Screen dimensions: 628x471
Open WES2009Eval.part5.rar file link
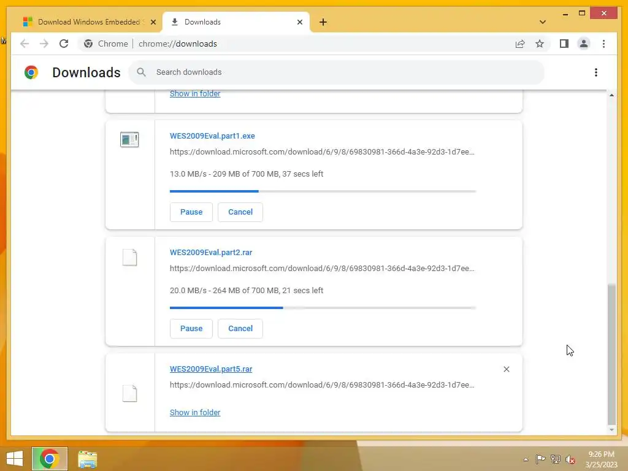click(x=211, y=369)
